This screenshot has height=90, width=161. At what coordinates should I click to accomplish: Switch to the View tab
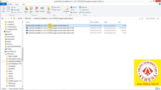point(23,4)
